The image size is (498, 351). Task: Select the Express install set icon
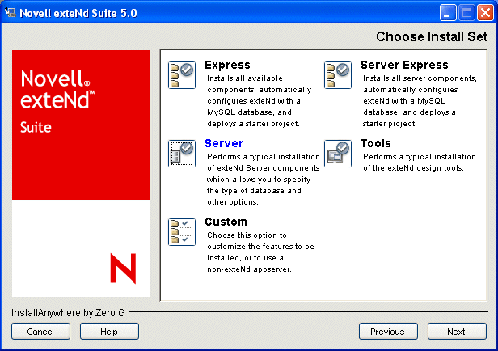tap(182, 75)
